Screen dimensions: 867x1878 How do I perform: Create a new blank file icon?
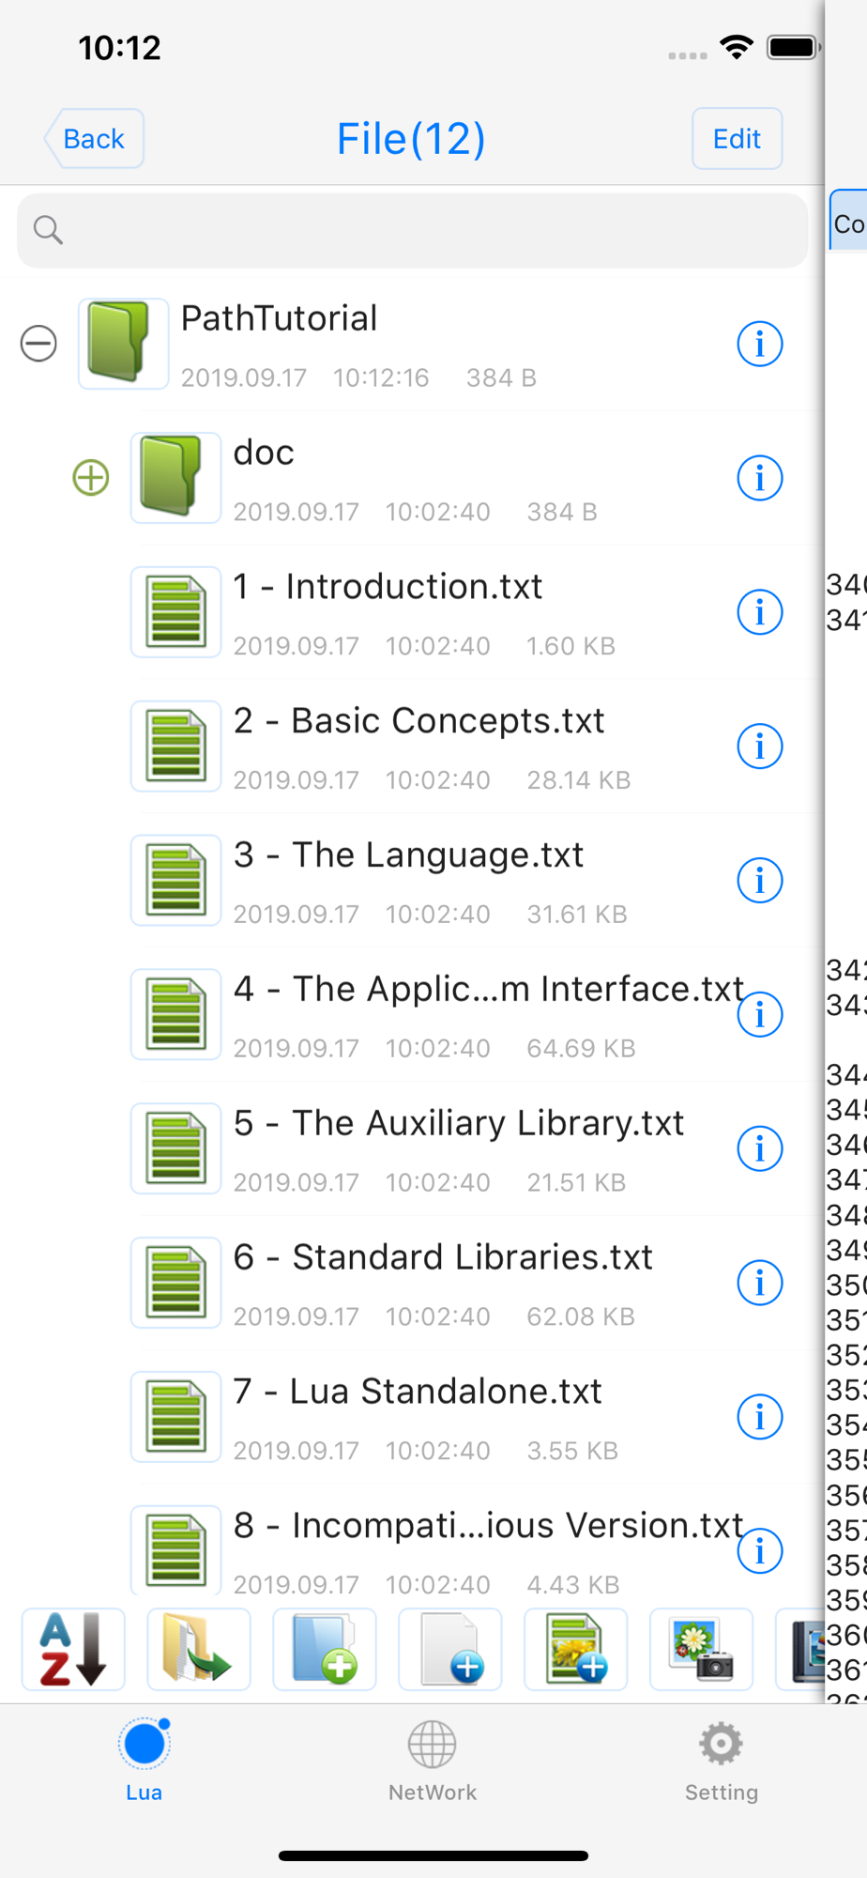[x=450, y=1649]
